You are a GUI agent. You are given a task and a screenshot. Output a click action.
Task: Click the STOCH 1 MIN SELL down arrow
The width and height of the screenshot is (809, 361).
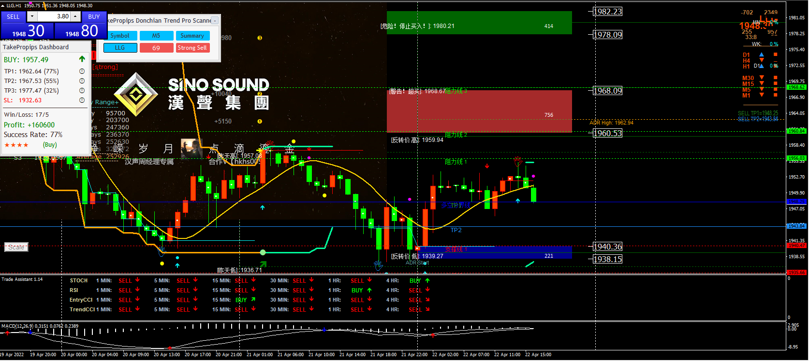pos(137,280)
